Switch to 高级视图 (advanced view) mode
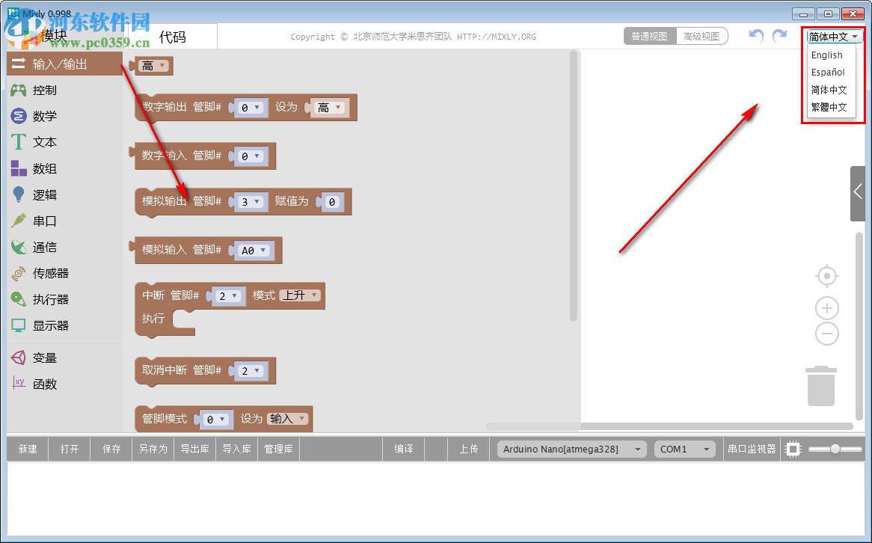Screen dimensions: 872x543 click(701, 35)
